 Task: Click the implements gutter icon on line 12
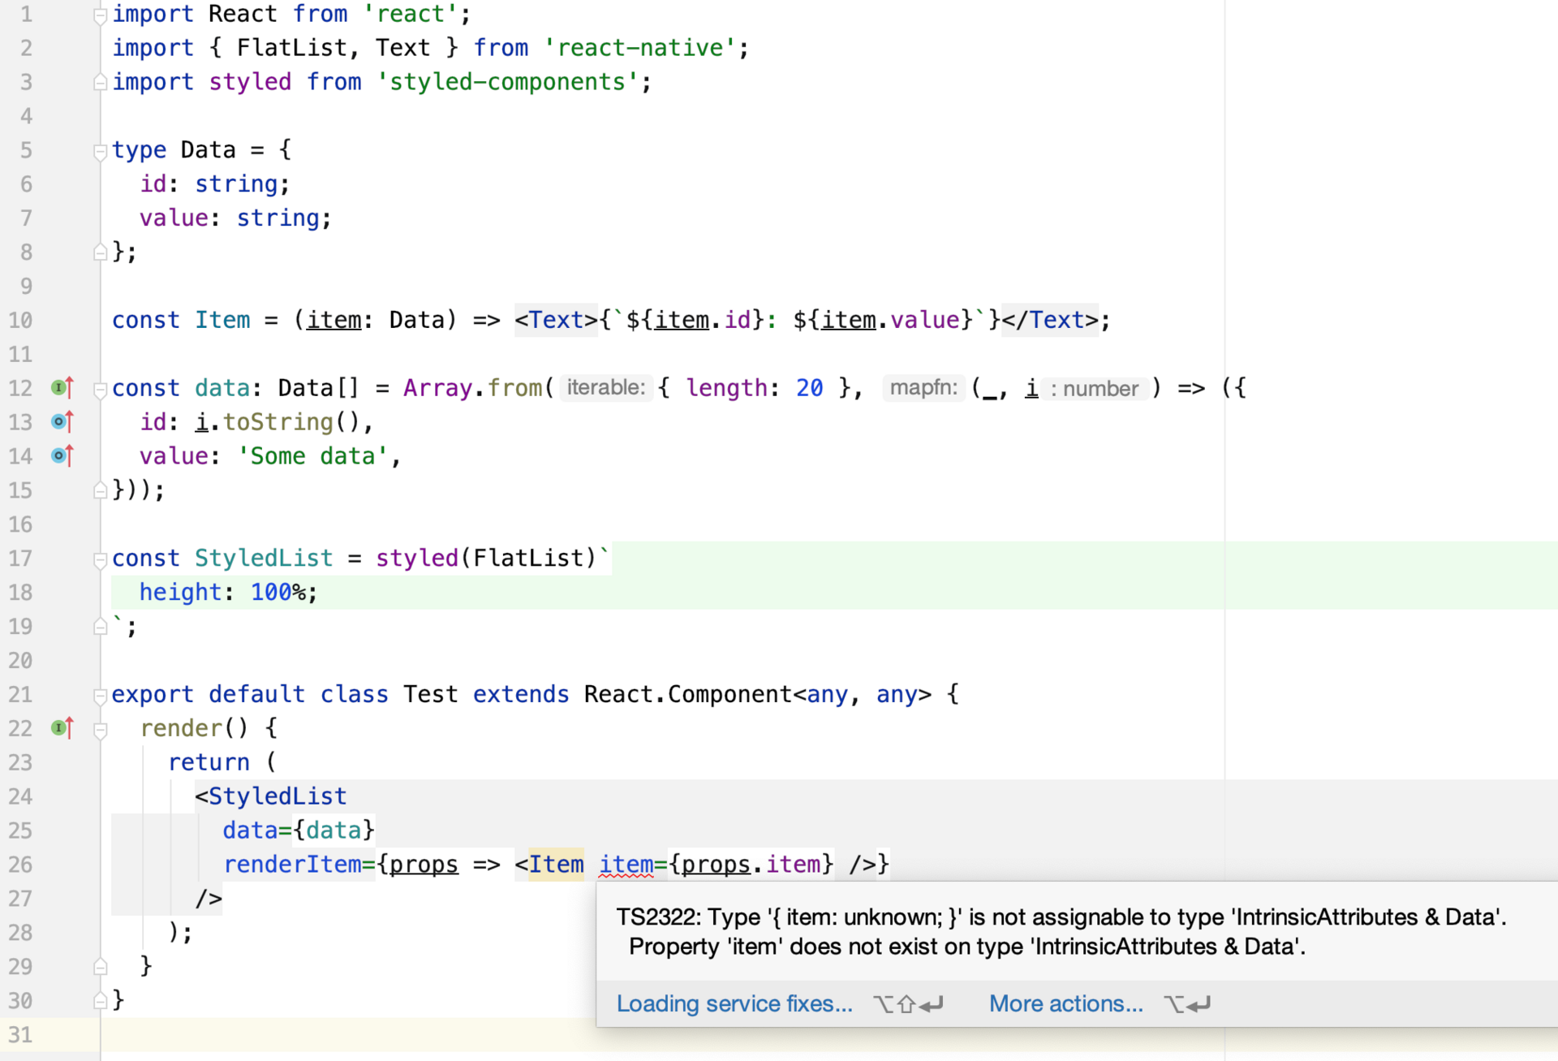62,388
